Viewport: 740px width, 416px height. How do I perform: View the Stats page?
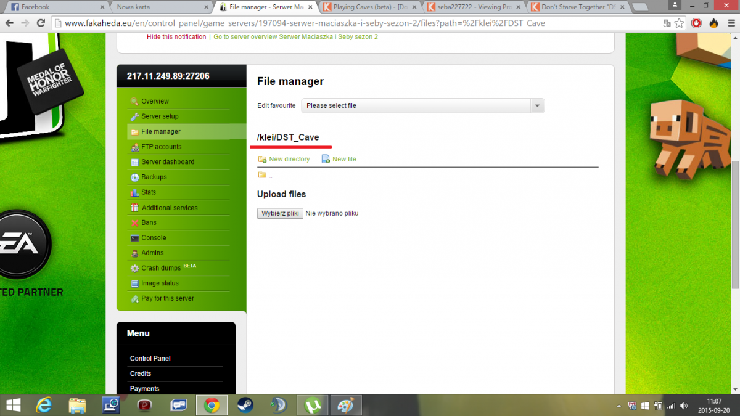tap(149, 192)
